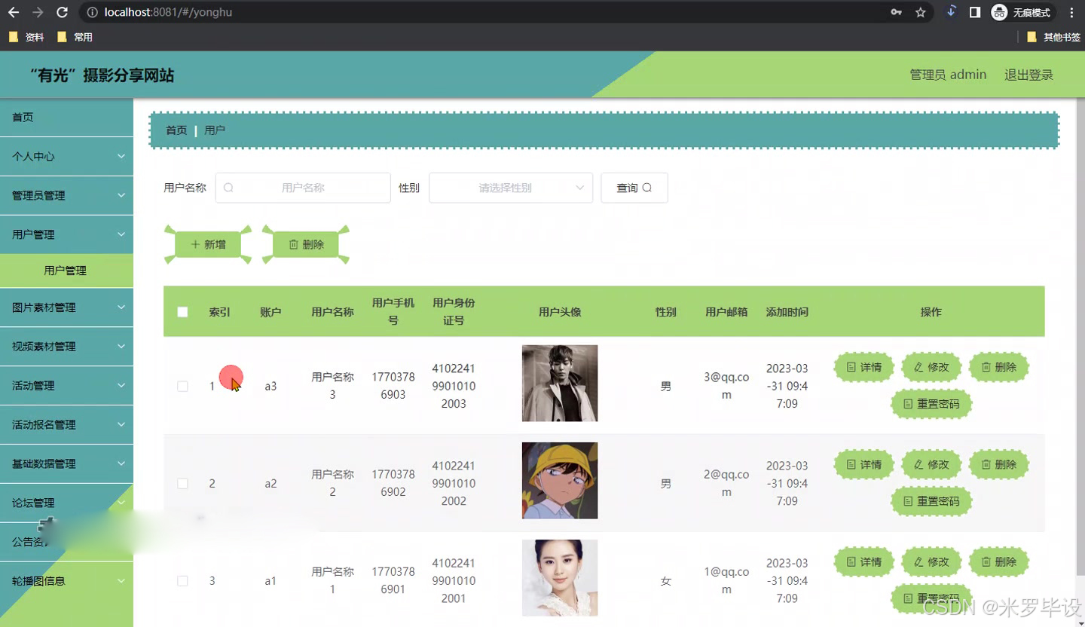
Task: Open 其他书签 bookmarks folder
Action: click(x=1053, y=37)
